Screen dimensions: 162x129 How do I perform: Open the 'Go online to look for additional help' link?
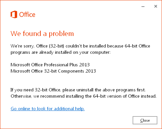(x=48, y=109)
